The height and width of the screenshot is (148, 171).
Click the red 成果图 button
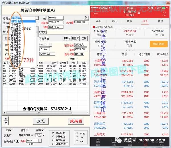coord(76,121)
